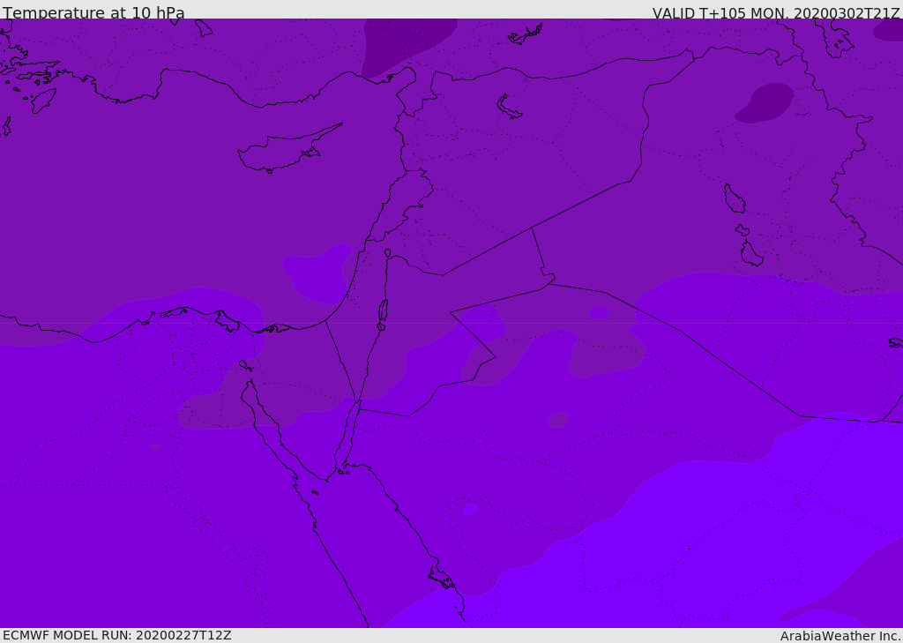Click the Dead Sea outline on map

pyautogui.click(x=383, y=315)
